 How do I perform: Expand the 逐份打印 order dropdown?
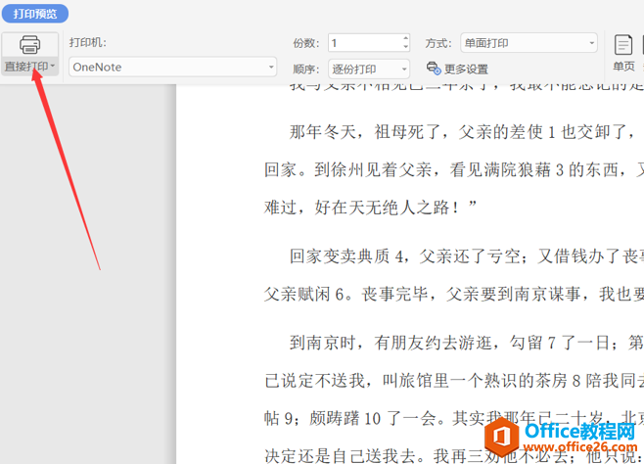coord(369,69)
